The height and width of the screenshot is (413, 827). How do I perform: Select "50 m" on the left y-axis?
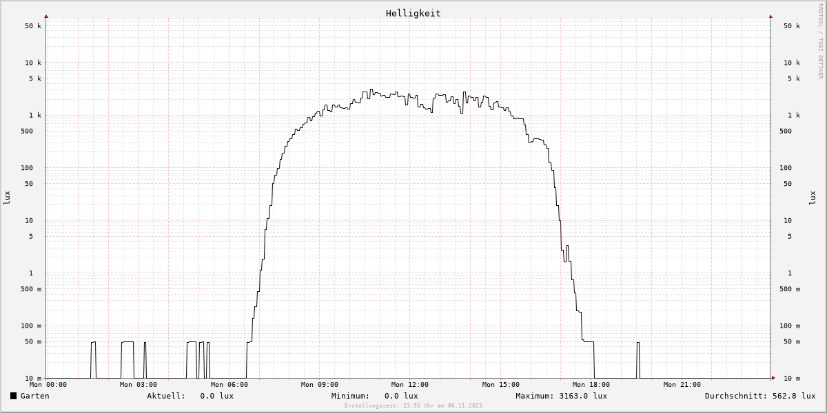pos(33,342)
